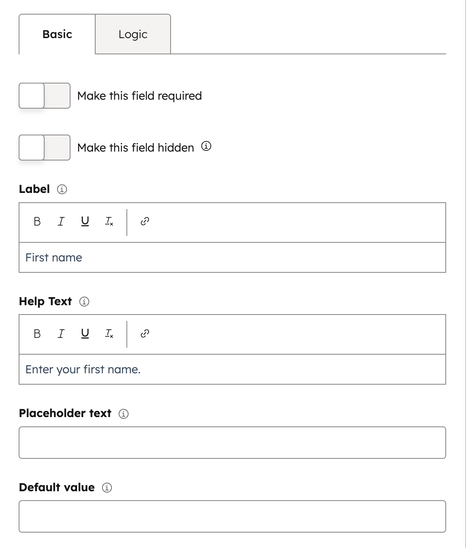Click Italic icon in Label editor
466x548 pixels.
pyautogui.click(x=61, y=221)
